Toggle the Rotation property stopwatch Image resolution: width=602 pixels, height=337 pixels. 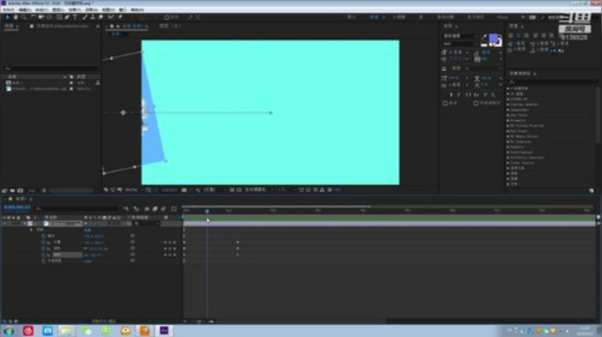click(x=43, y=254)
